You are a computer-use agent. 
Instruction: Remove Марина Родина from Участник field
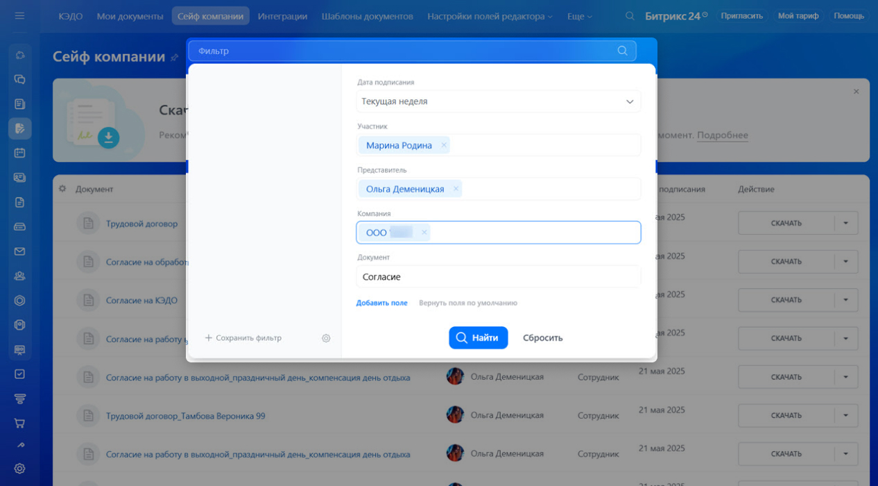(x=444, y=145)
